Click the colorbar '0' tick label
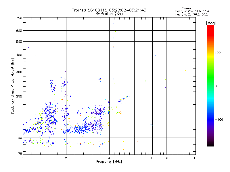 point(216,86)
